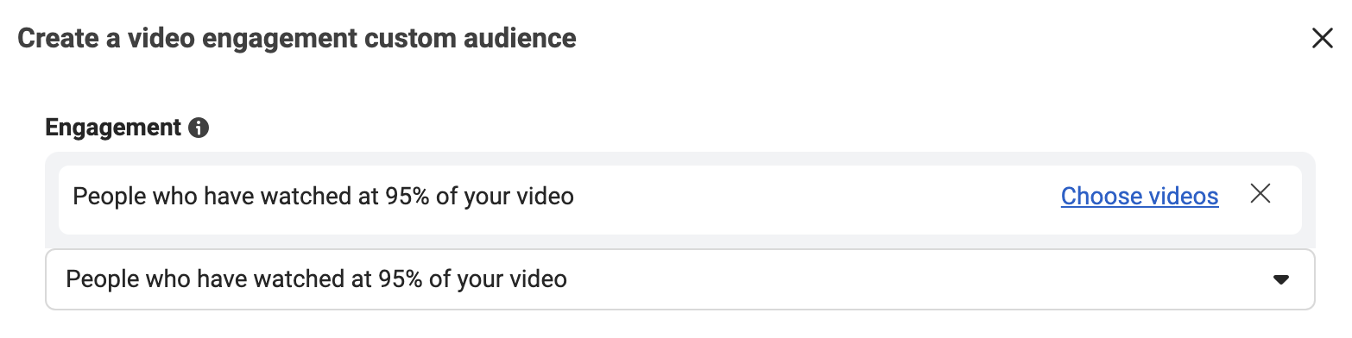Expand the engagement type dropdown arrow
The width and height of the screenshot is (1352, 338).
pyautogui.click(x=1281, y=280)
